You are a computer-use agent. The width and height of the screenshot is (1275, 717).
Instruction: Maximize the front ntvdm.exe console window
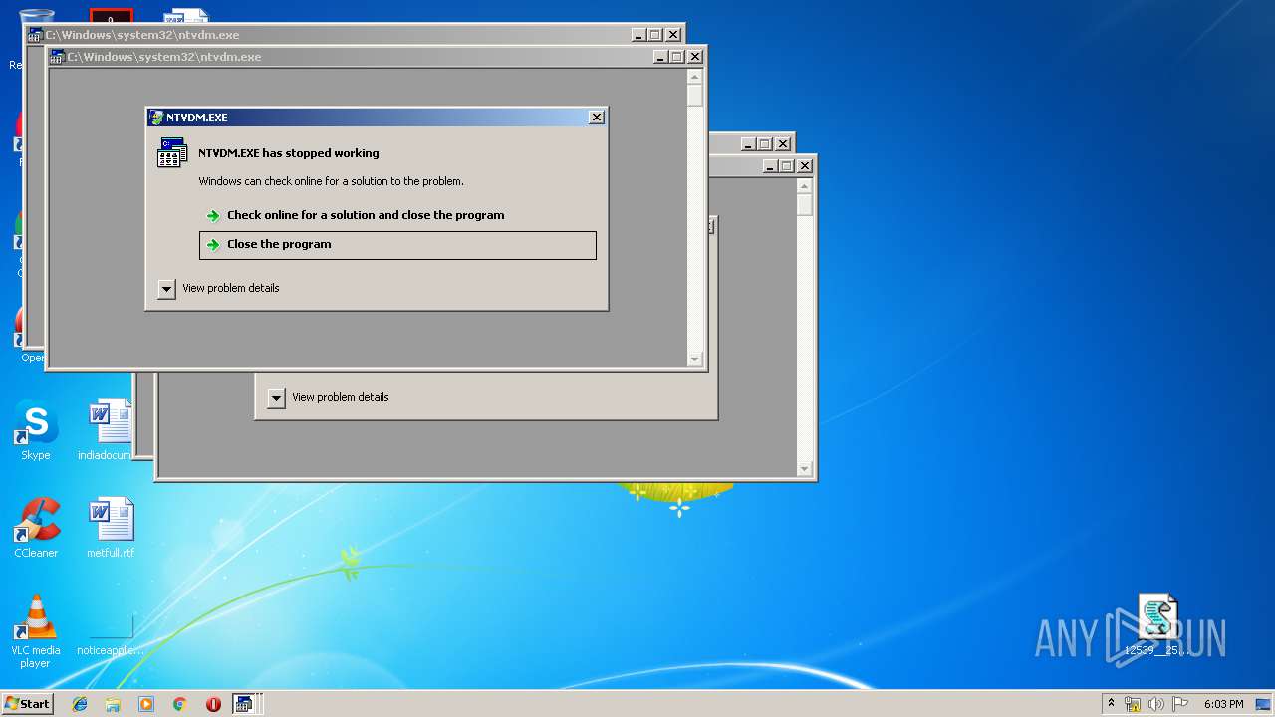click(677, 57)
